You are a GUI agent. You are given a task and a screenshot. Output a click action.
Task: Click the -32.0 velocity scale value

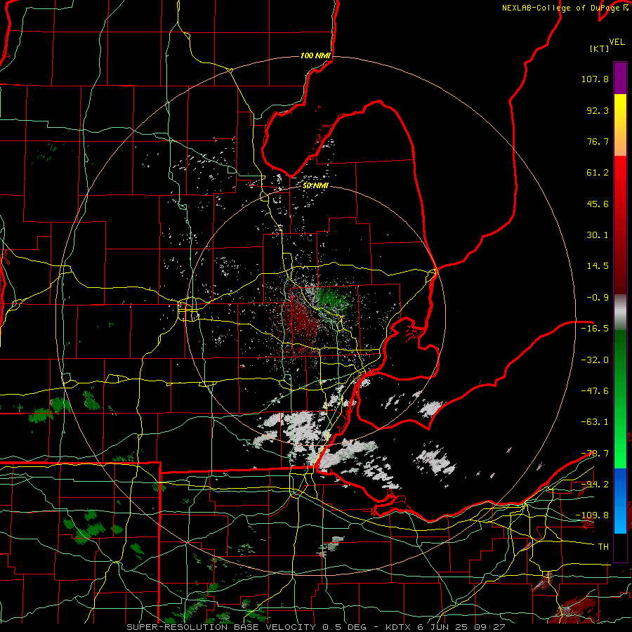[595, 360]
